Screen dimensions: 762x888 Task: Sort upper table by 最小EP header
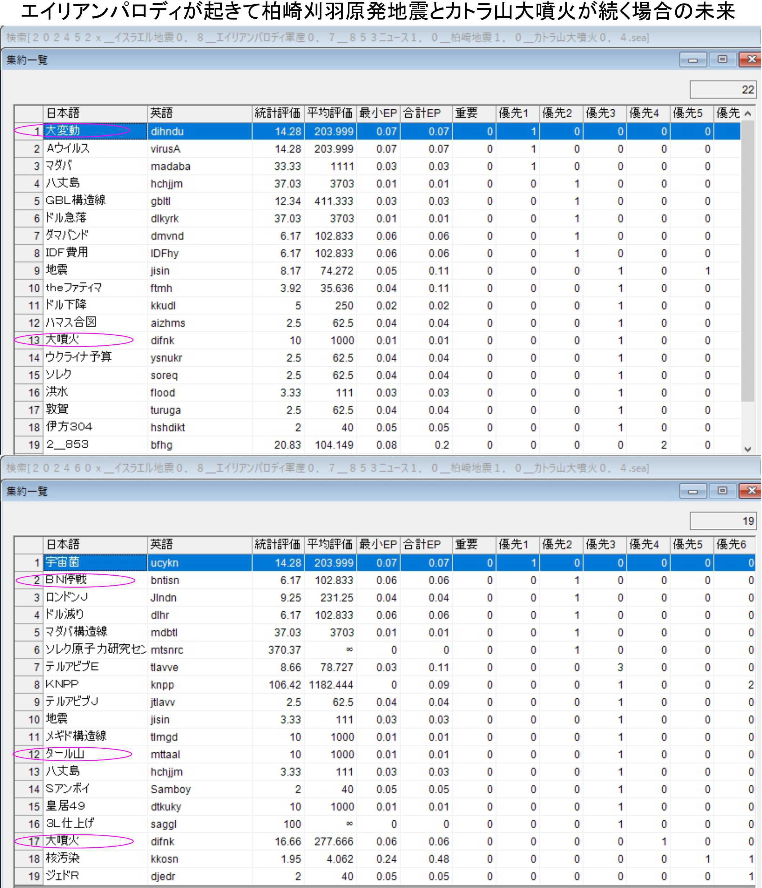[x=378, y=114]
